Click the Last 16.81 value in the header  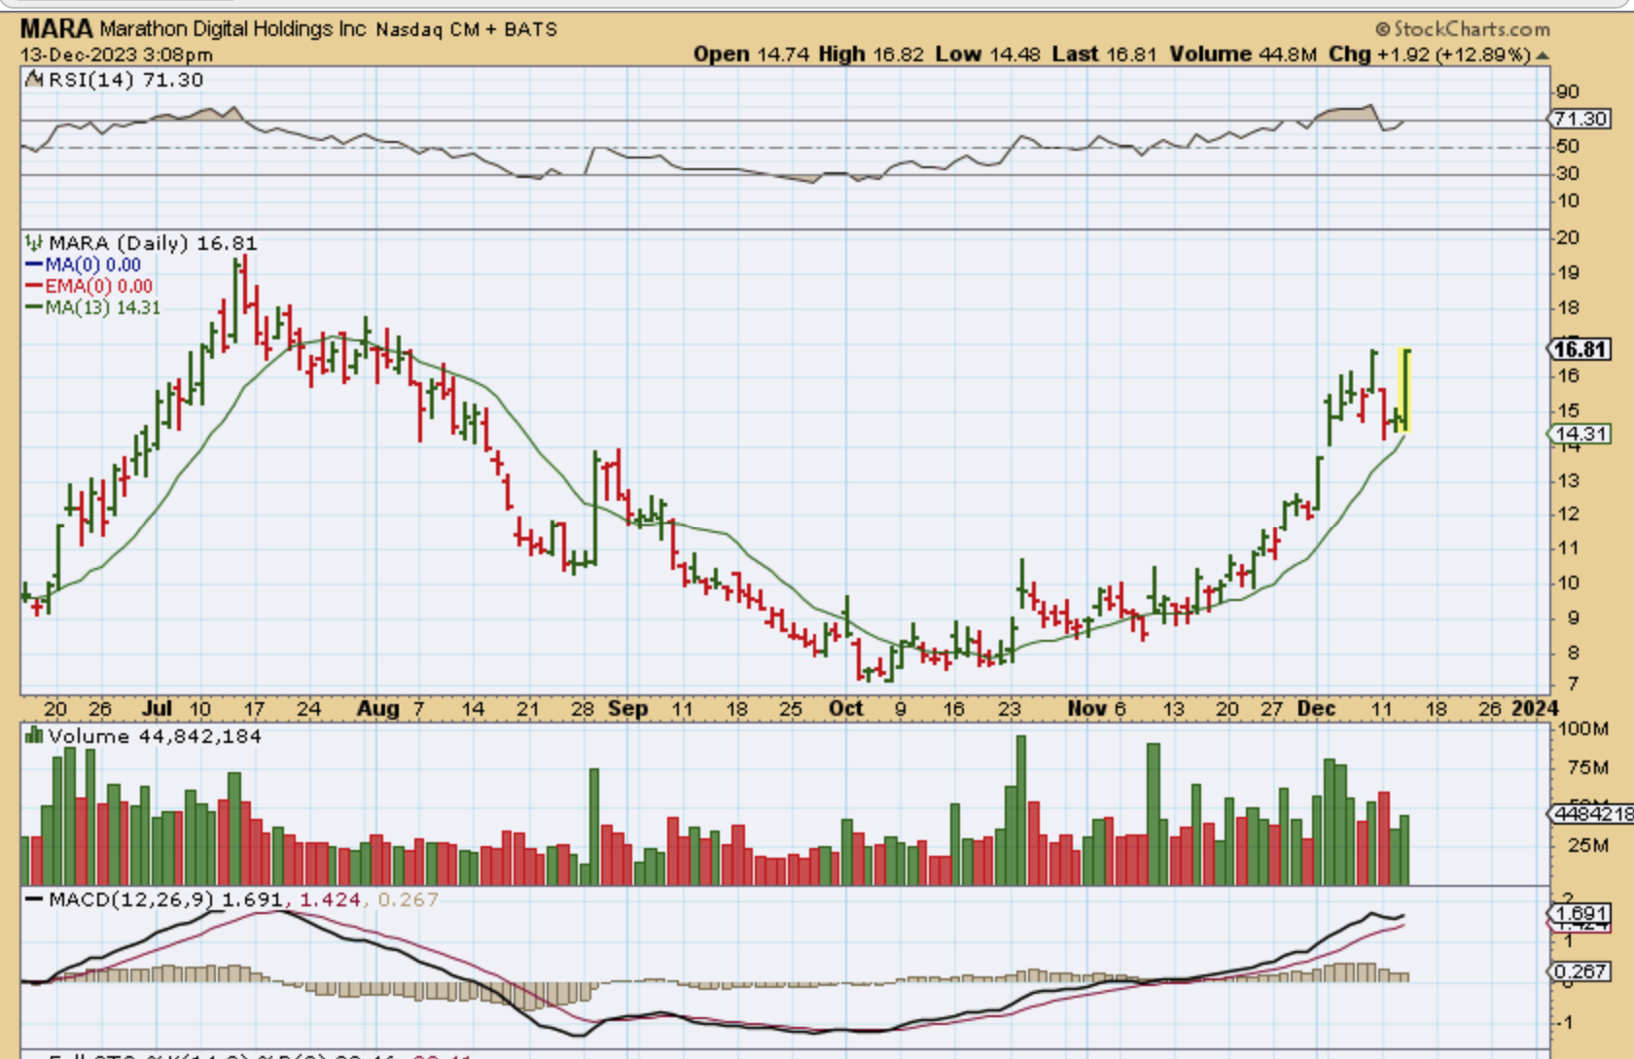1104,54
